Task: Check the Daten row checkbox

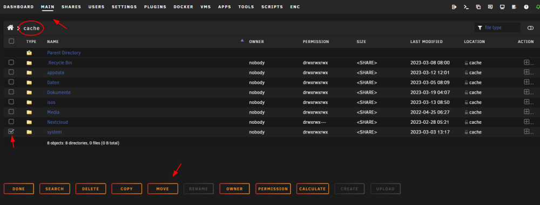Action: (x=11, y=82)
